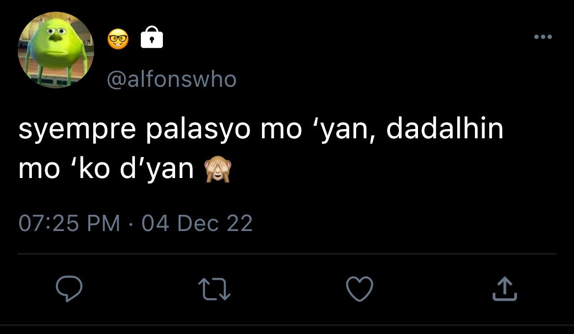The width and height of the screenshot is (574, 334).
Task: Tap the nerd face emoji display name
Action: 118,39
